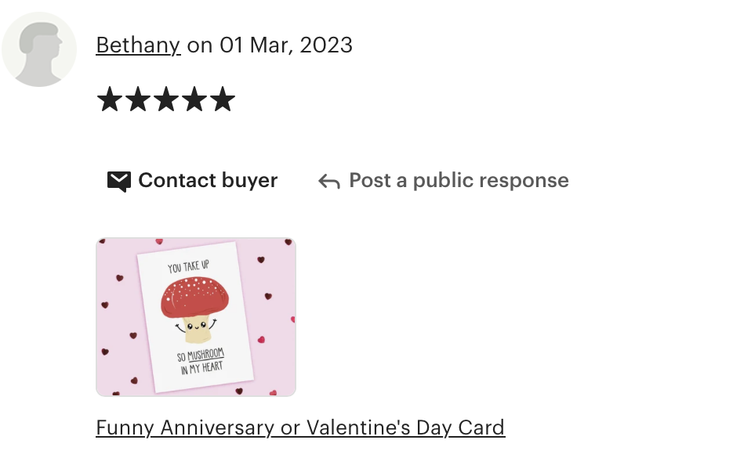Image resolution: width=751 pixels, height=476 pixels.
Task: Click the review date 01 Mar, 2023
Action: pos(286,45)
